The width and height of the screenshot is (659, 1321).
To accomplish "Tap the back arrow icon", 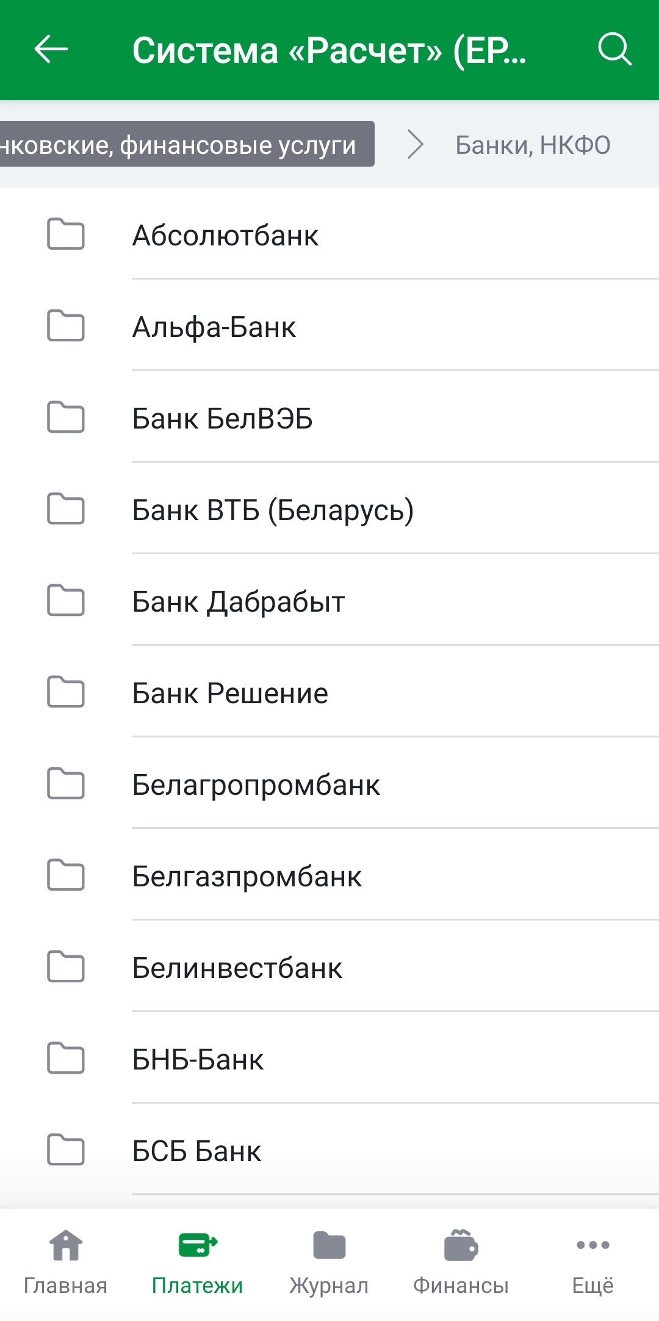I will pyautogui.click(x=51, y=49).
